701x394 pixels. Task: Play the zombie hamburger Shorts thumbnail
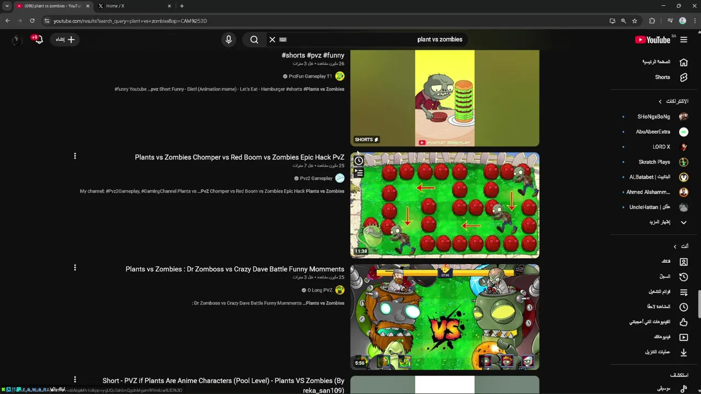[445, 98]
